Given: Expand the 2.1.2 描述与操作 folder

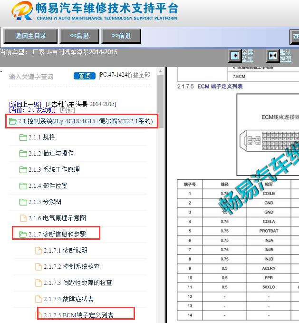Looking at the screenshot, I should click(x=51, y=153).
